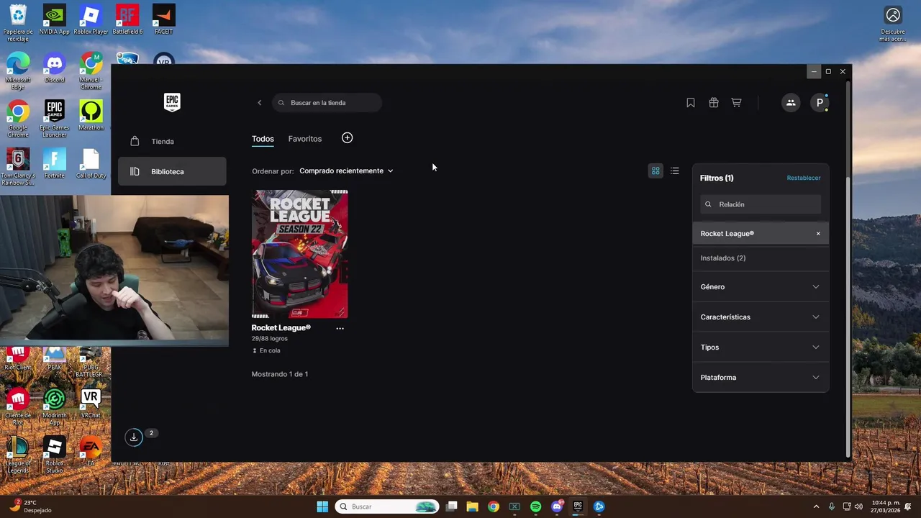
Task: Click Restablecer to reset filters
Action: point(804,178)
